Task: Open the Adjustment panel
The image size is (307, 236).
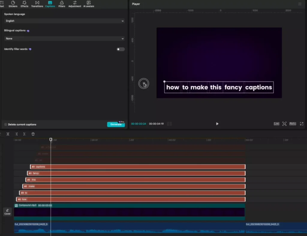Action: (75, 4)
